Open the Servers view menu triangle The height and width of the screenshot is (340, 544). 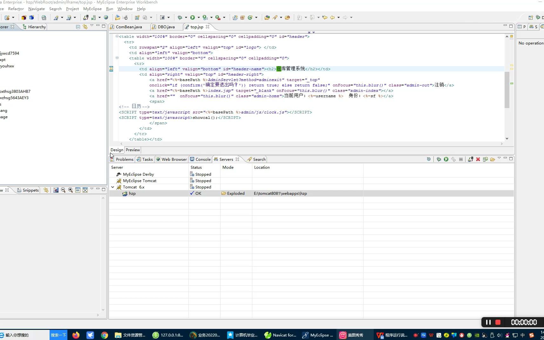point(499,158)
